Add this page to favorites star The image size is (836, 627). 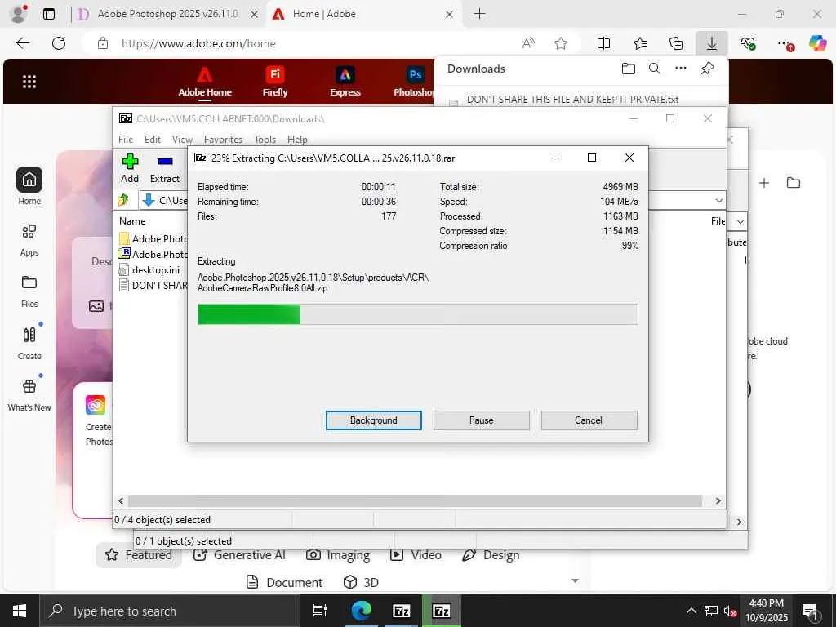(560, 43)
